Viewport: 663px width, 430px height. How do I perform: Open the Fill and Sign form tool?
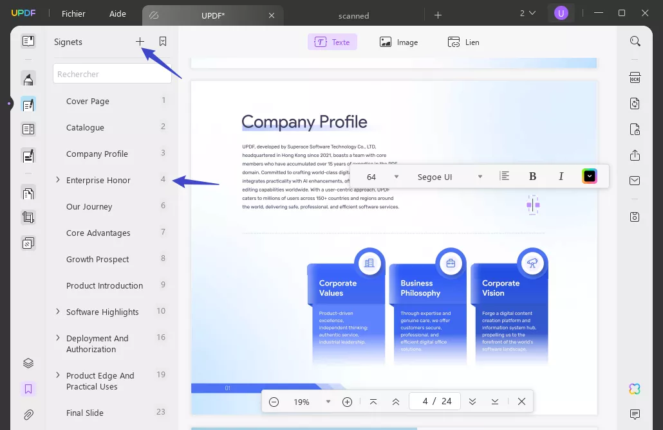click(28, 156)
